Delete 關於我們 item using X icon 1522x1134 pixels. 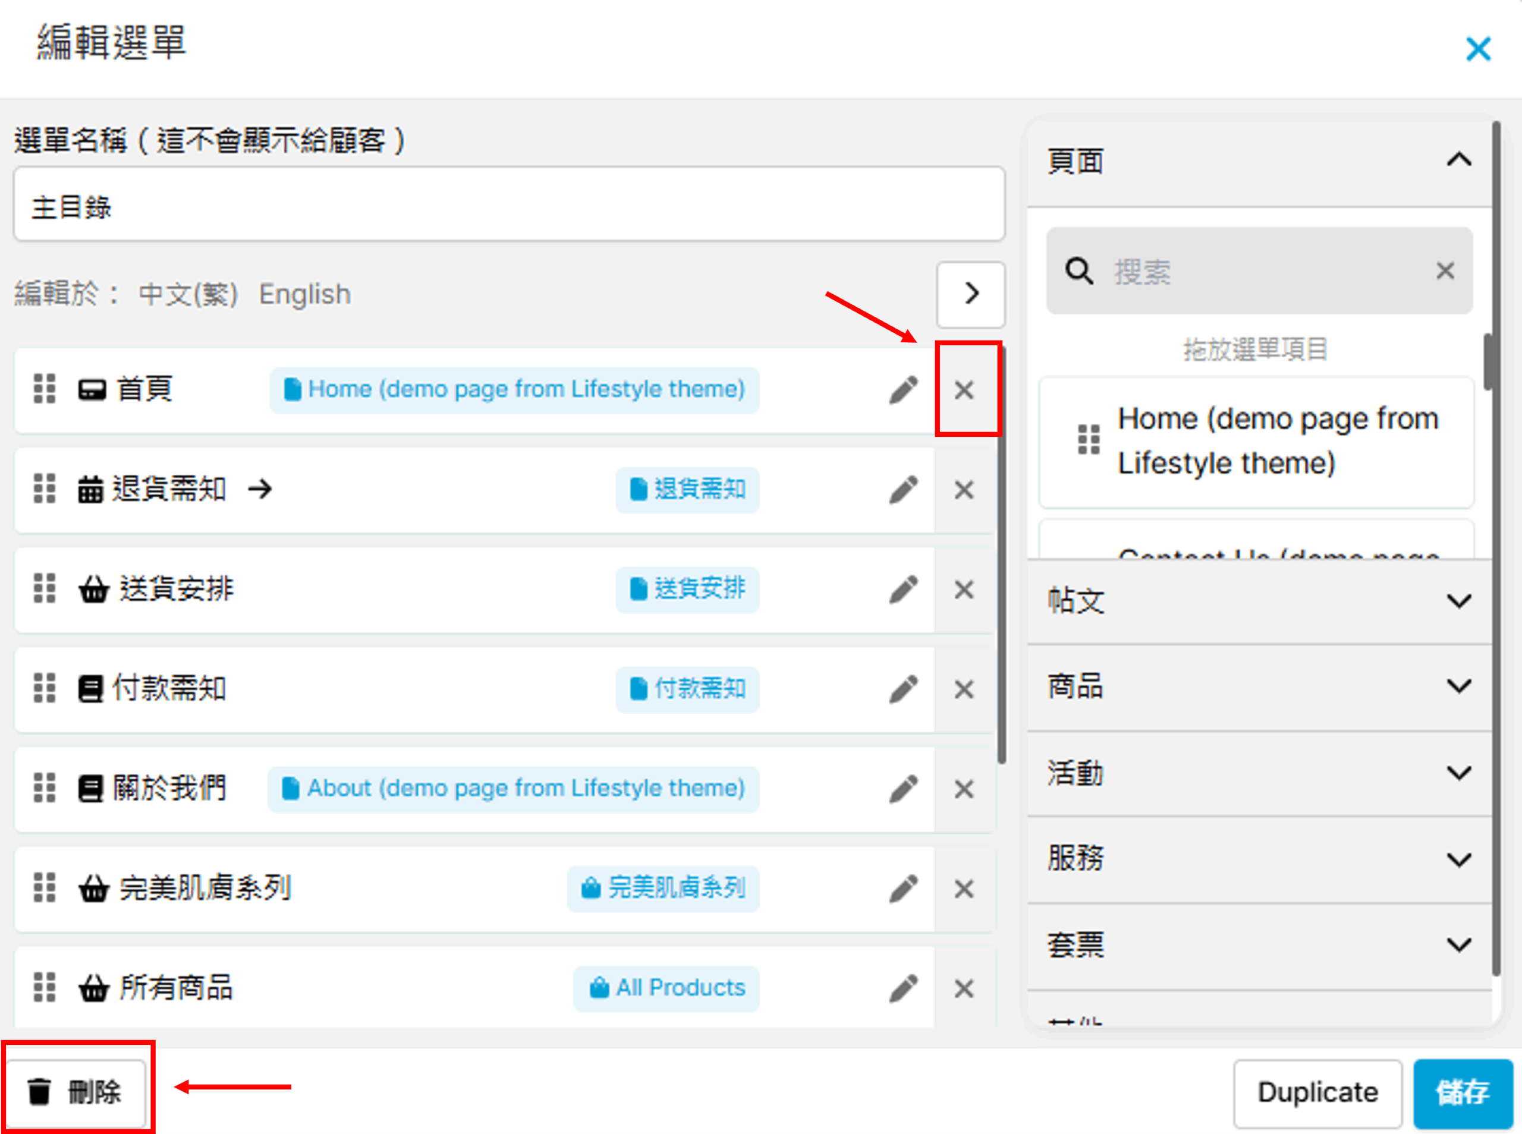click(x=964, y=789)
